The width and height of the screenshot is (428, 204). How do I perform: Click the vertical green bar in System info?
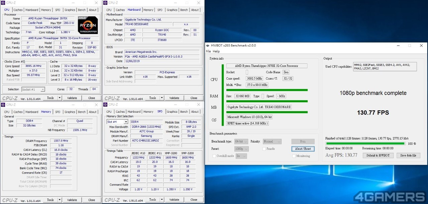[223, 95]
